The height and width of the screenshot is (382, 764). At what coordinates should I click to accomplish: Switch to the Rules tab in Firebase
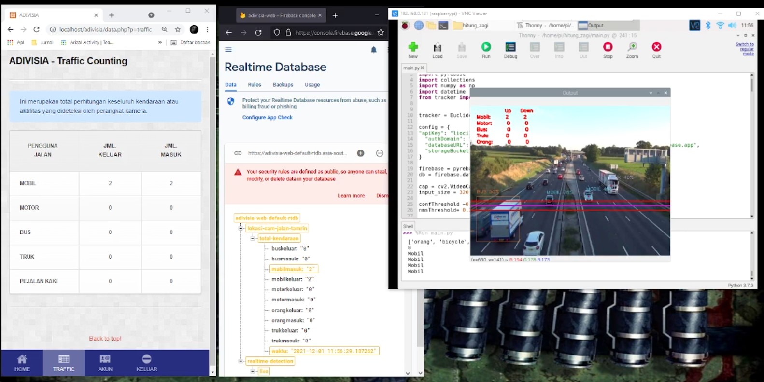coord(254,85)
